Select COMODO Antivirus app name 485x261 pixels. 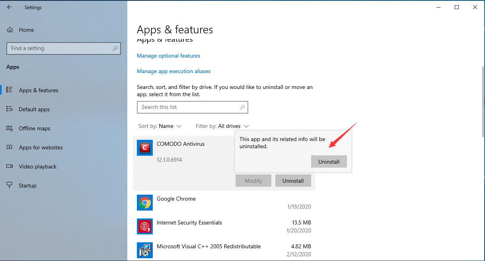pos(181,144)
